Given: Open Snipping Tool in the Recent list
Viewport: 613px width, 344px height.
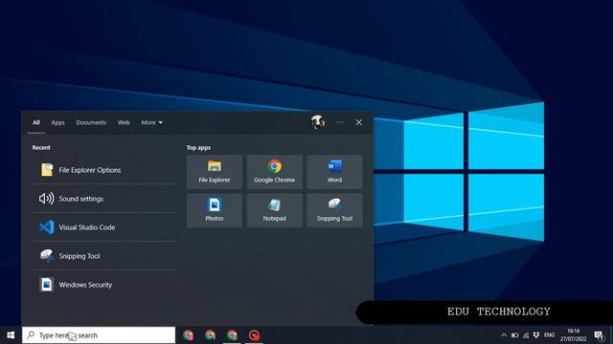Looking at the screenshot, I should click(x=104, y=256).
